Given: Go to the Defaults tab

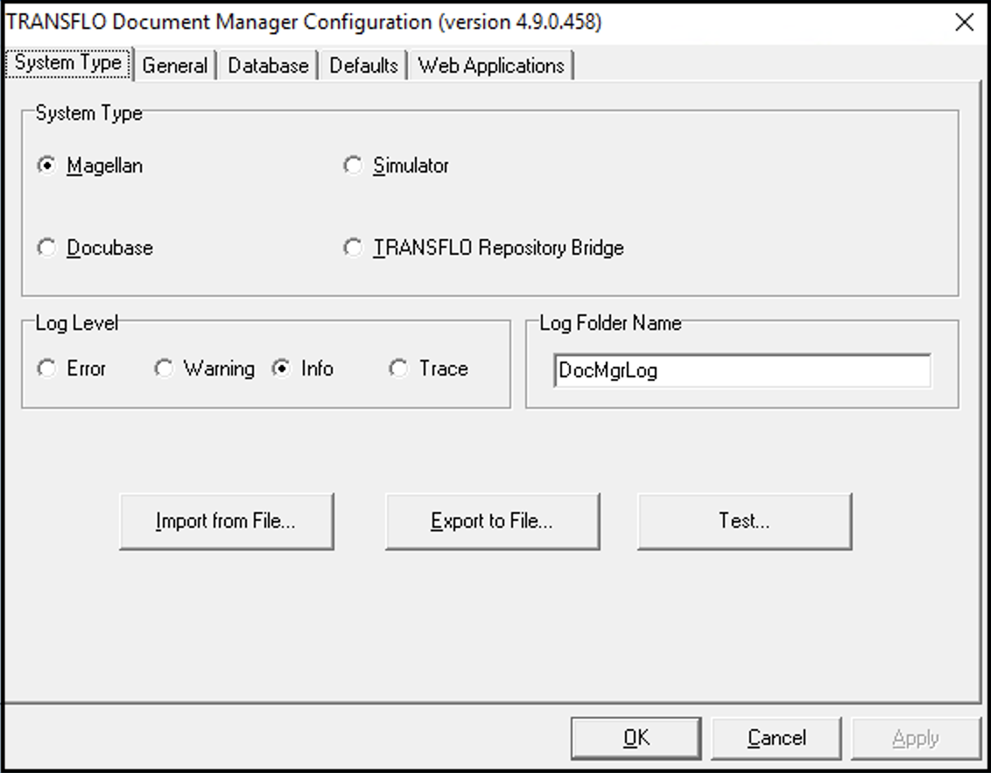Looking at the screenshot, I should coord(363,65).
